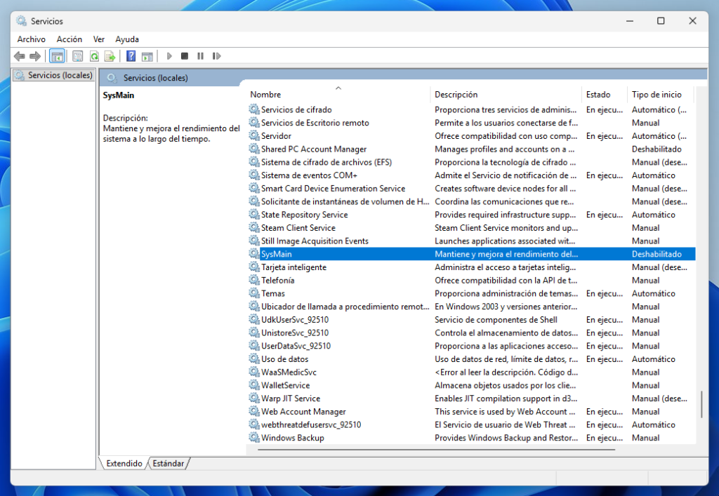719x496 pixels.
Task: Sort by the Nombre column header
Action: tap(339, 94)
